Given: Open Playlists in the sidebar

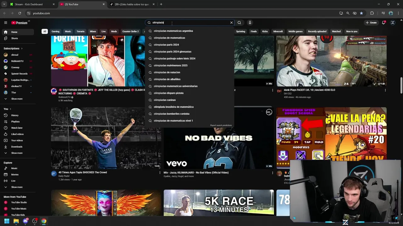Looking at the screenshot, I should point(18,121).
